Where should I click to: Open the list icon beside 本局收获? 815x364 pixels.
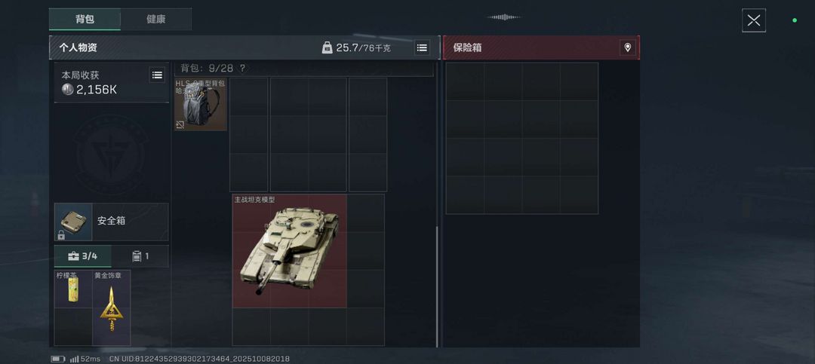coord(157,75)
